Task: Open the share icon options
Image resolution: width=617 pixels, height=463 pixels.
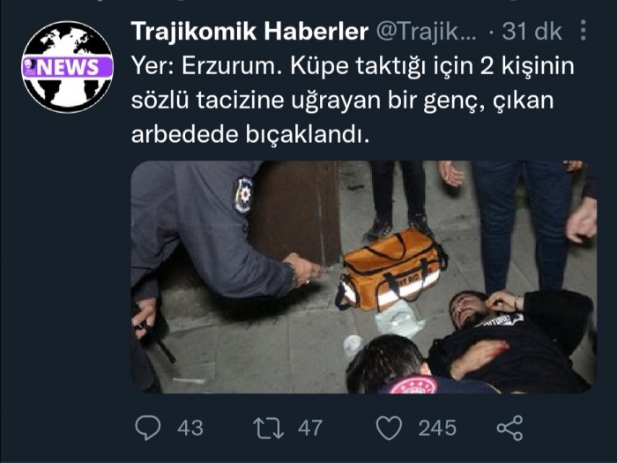Action: point(510,428)
